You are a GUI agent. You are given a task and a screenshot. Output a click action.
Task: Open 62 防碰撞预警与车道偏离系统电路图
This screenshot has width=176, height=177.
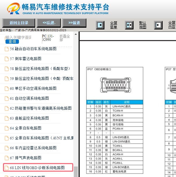41,108
